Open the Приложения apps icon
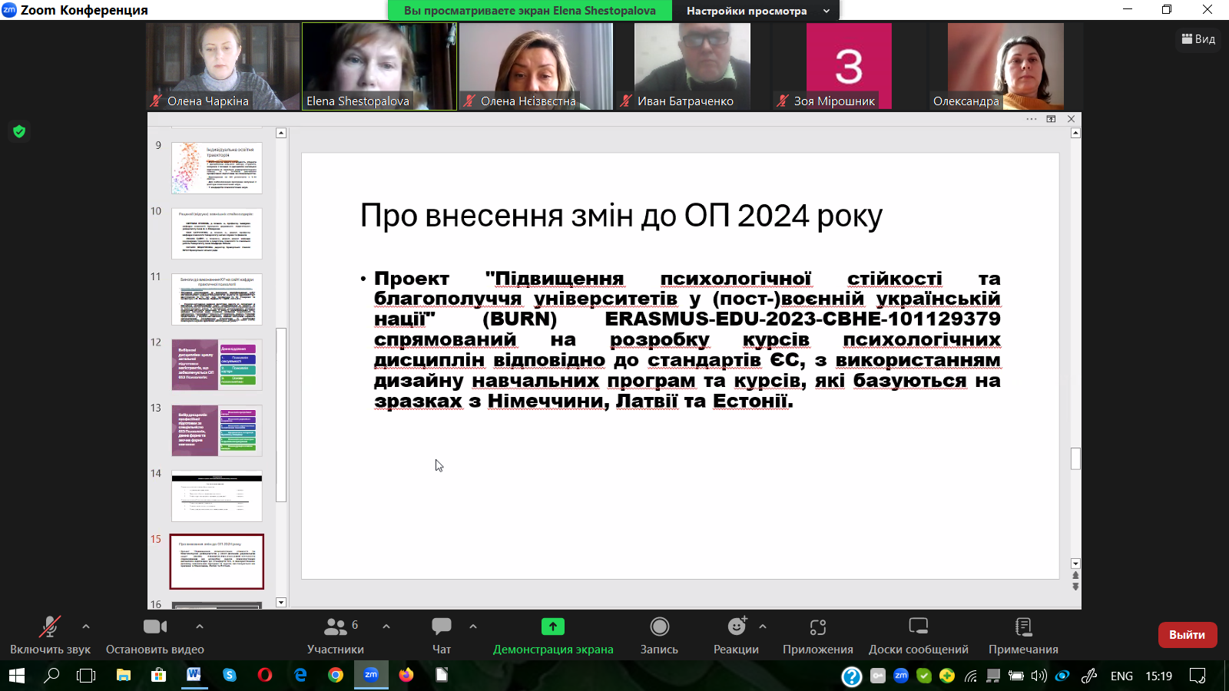 click(817, 627)
